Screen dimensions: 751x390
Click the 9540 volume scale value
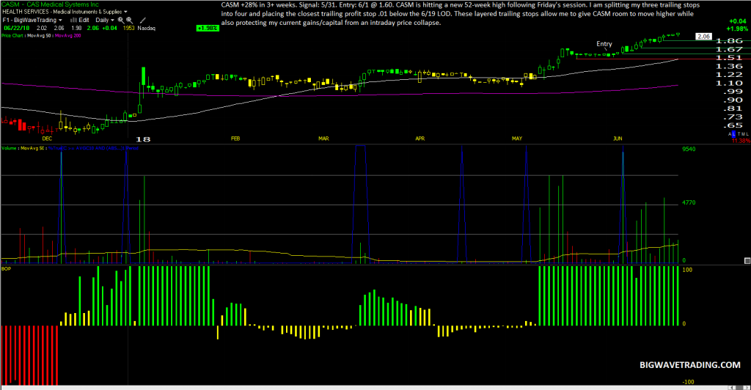[x=689, y=149]
